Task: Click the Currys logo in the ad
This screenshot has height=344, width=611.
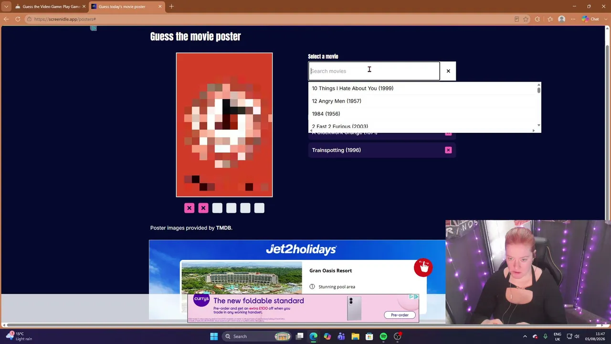Action: tap(201, 300)
